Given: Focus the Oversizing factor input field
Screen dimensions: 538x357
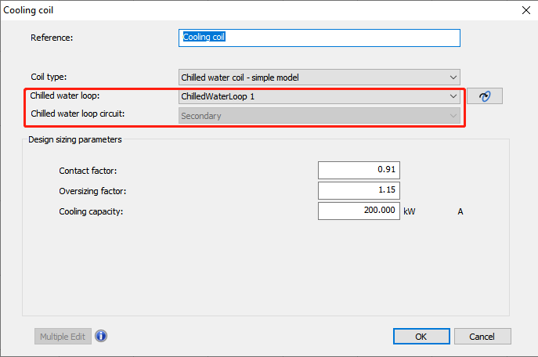Looking at the screenshot, I should [x=359, y=190].
